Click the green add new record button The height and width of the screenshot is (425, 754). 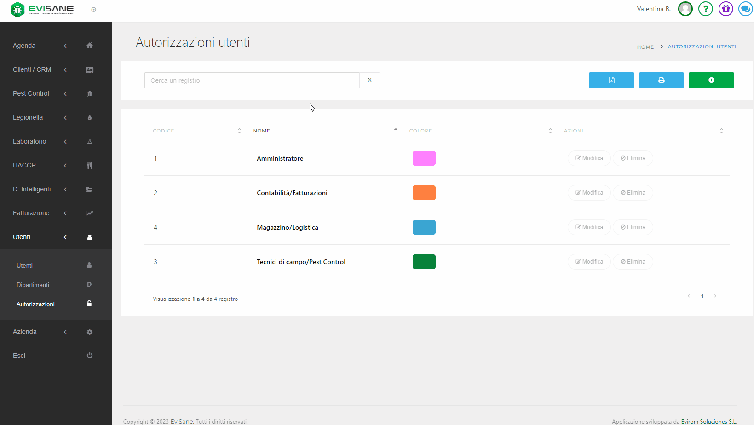point(711,80)
